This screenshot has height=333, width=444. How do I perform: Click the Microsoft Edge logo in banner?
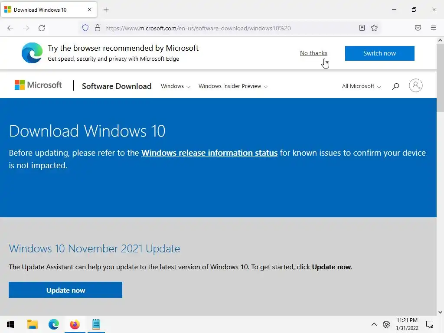point(32,53)
